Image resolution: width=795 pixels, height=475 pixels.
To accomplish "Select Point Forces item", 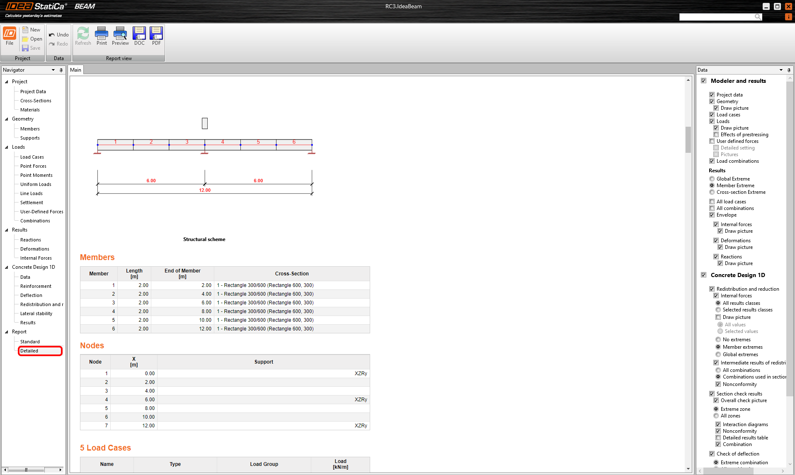I will coord(33,166).
